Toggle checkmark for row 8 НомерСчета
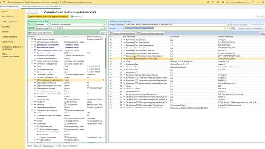Screen dimensions: 265x149 [111, 59]
